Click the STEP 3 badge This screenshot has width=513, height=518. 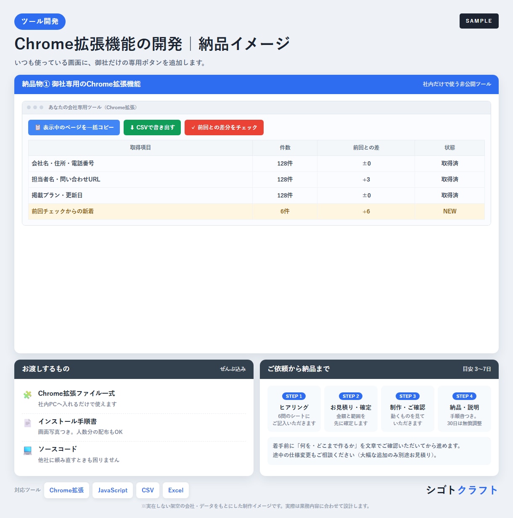407,396
